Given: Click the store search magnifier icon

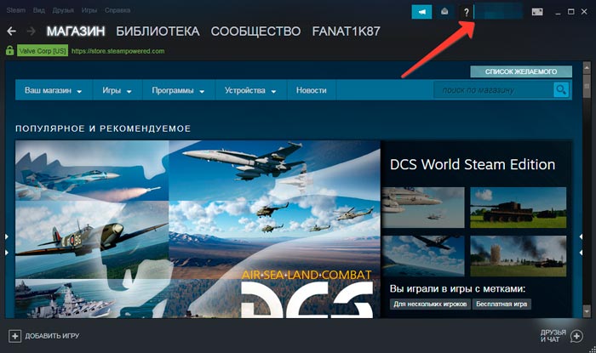Looking at the screenshot, I should pos(561,89).
